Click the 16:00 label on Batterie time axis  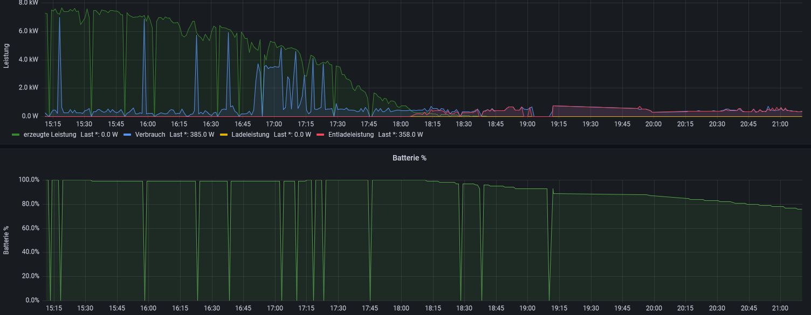[148, 309]
